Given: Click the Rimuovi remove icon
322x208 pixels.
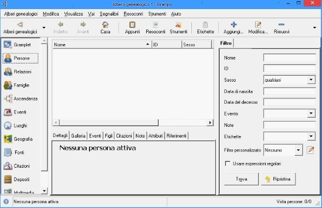Looking at the screenshot, I should coord(282,28).
